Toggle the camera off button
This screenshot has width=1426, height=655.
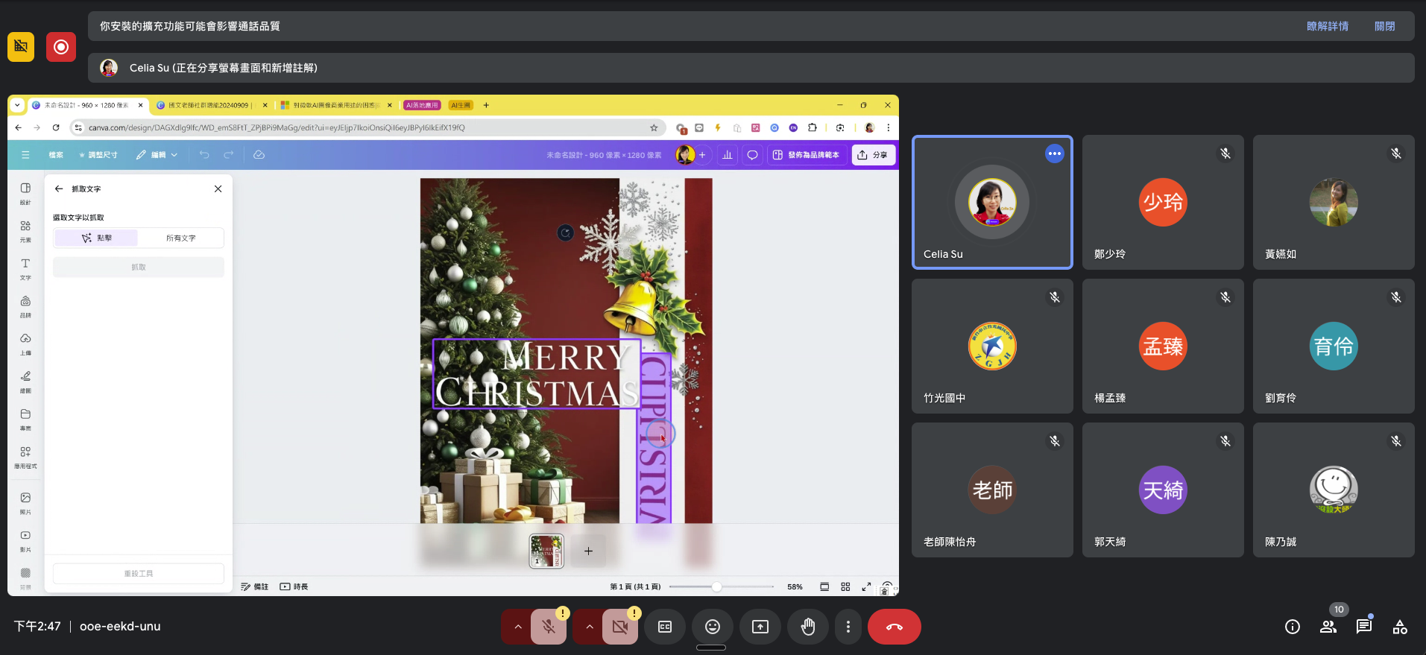point(620,627)
